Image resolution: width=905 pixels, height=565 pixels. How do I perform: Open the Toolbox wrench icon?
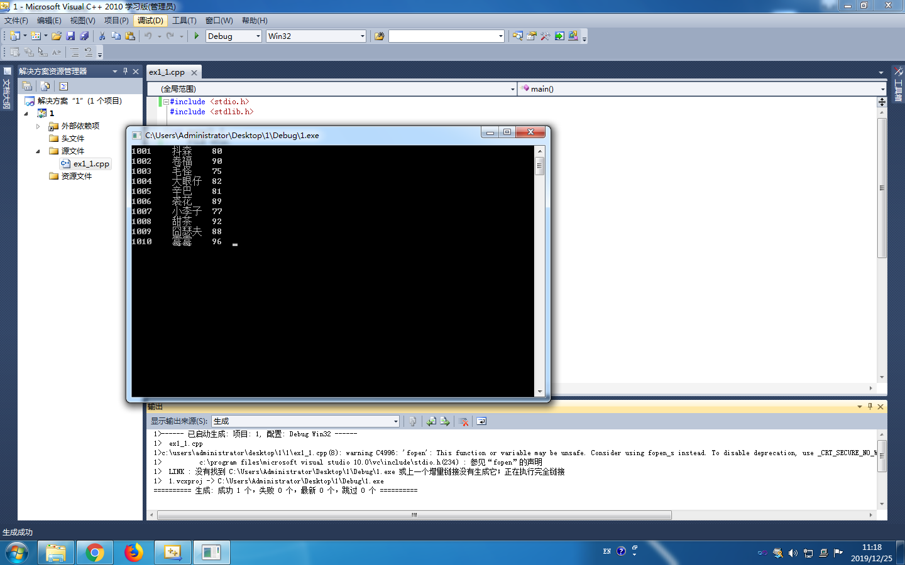pyautogui.click(x=545, y=36)
